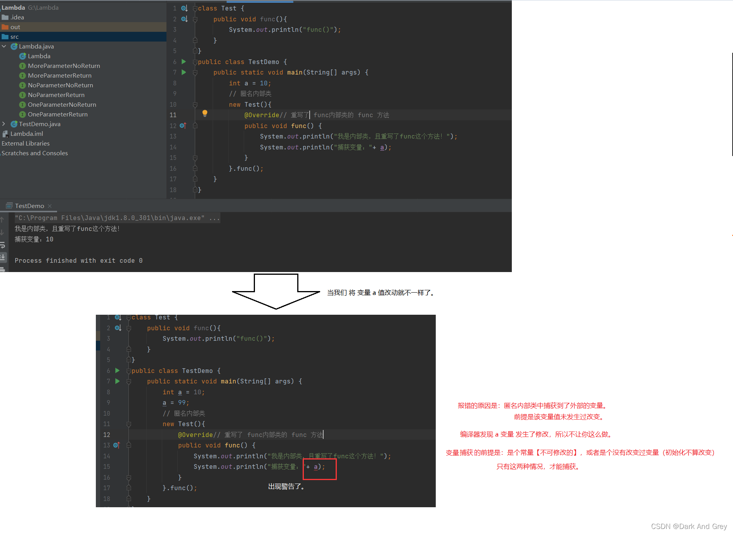
Task: Click the java.exe command line in console
Action: click(117, 218)
